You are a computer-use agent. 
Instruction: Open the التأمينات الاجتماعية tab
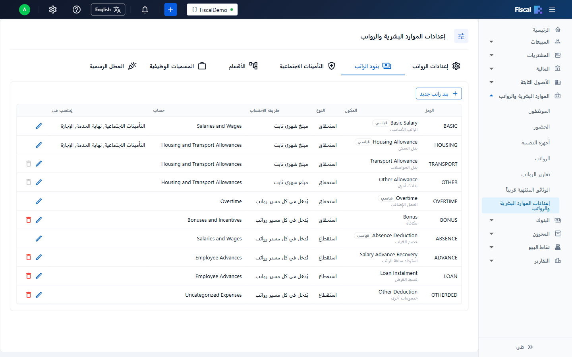(307, 66)
